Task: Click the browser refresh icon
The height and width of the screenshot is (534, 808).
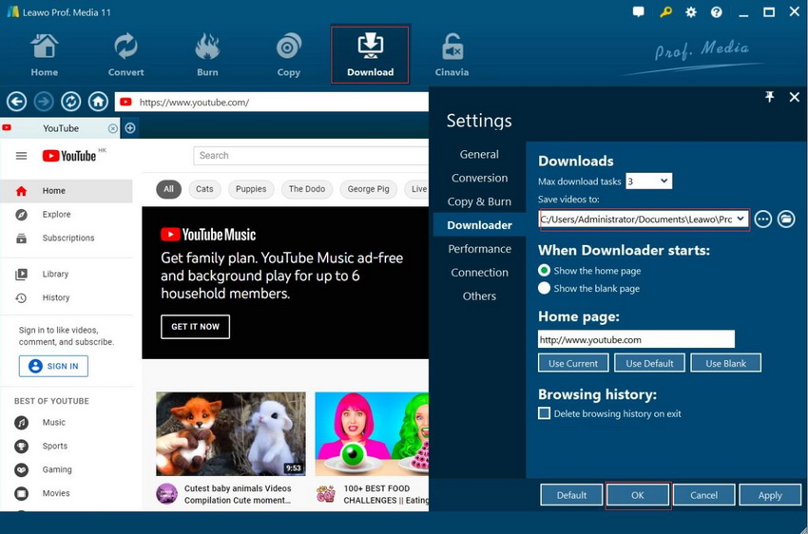Action: coord(70,102)
